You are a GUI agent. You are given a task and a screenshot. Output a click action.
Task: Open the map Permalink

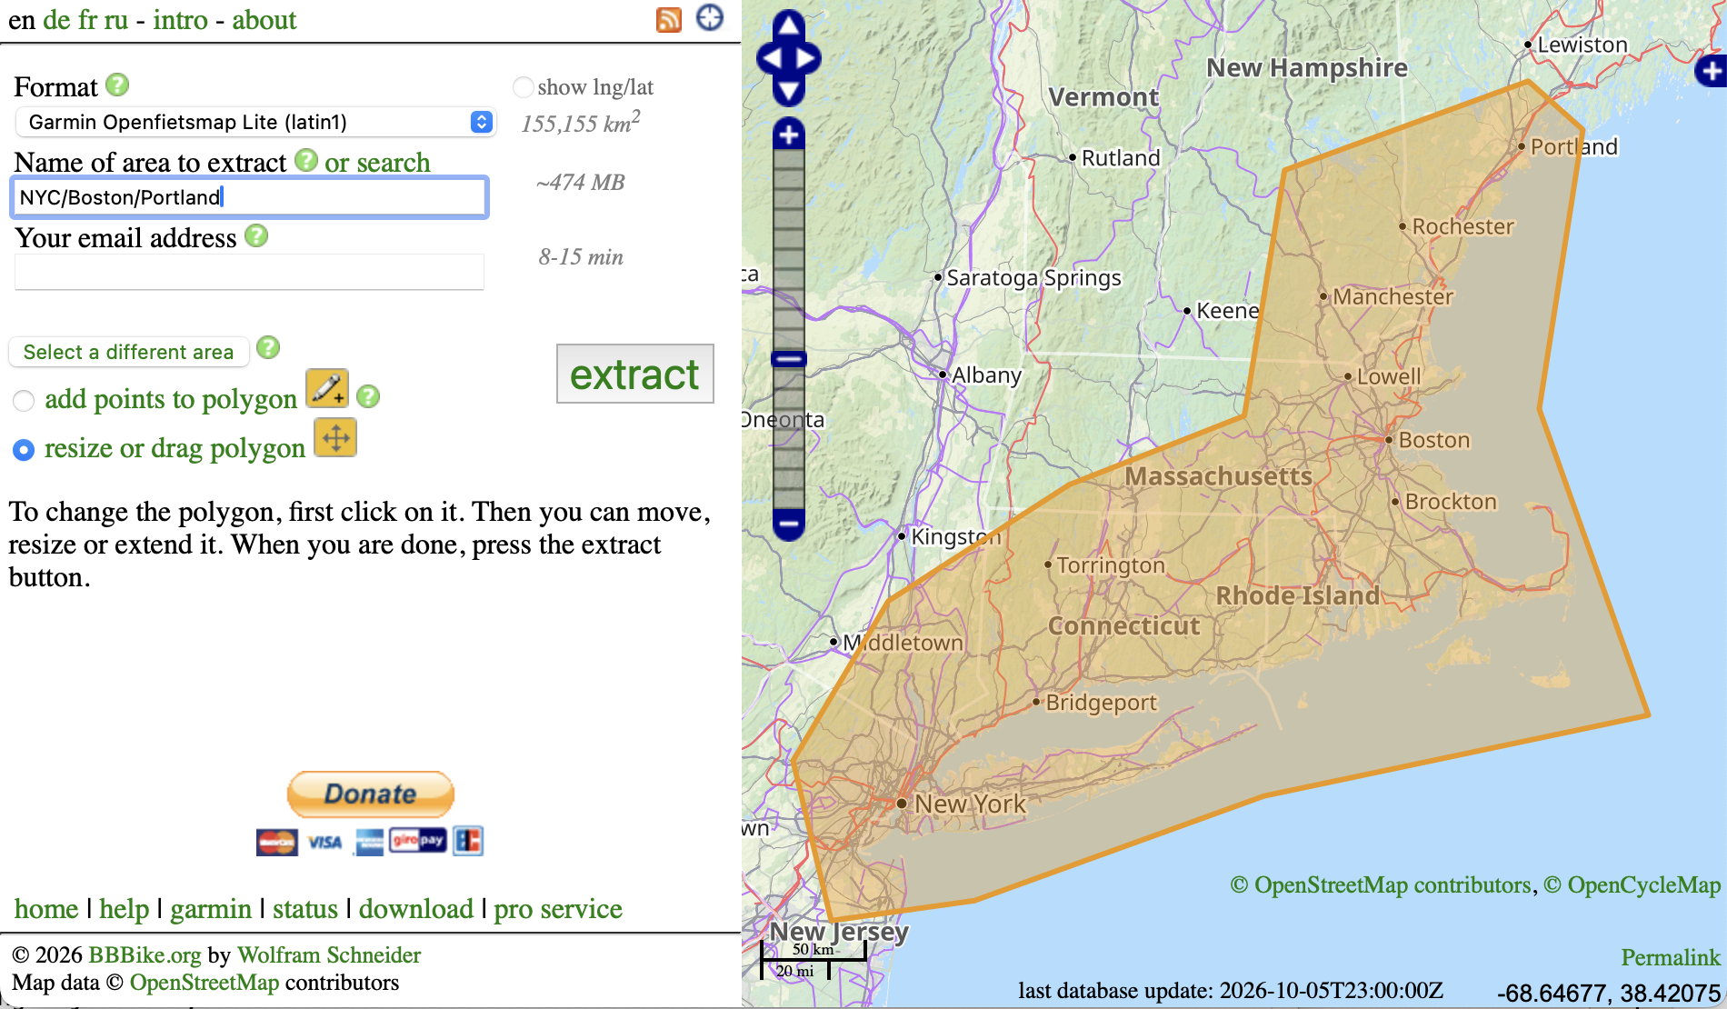coord(1671,957)
